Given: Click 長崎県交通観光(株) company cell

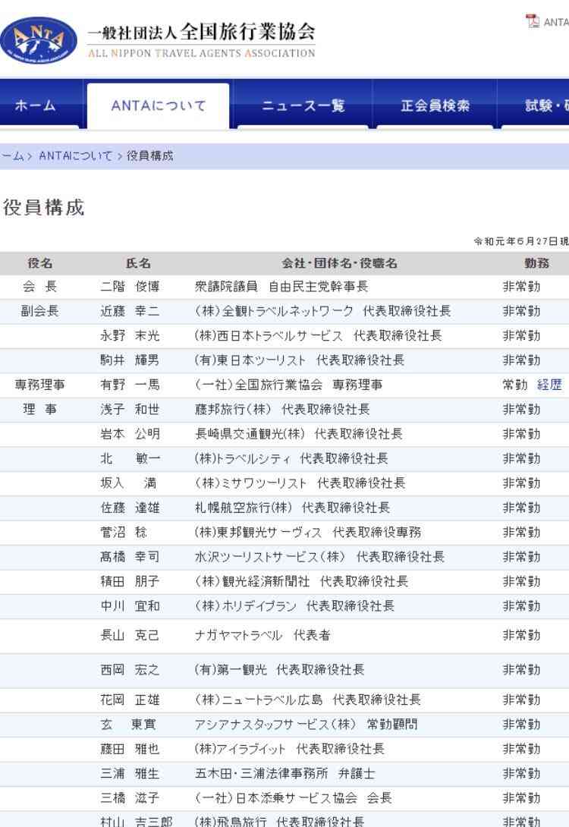Looking at the screenshot, I should (298, 434).
